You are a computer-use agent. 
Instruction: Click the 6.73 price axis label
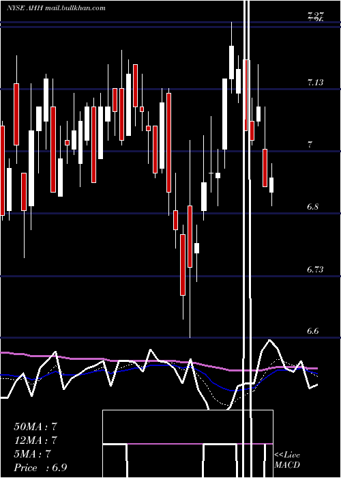pos(315,269)
